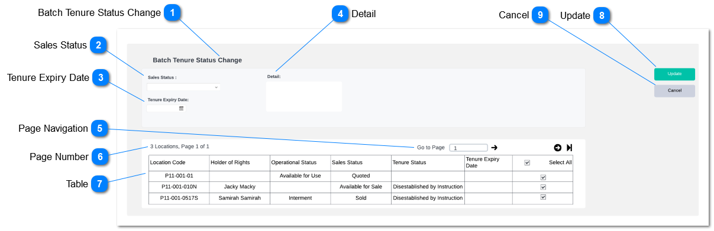Toggle the Select All checkbox in header
714x231 pixels.
point(527,162)
